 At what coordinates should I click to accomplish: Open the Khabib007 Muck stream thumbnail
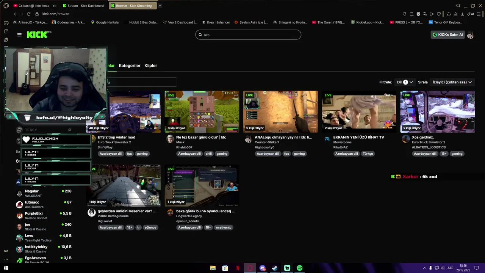tap(202, 111)
